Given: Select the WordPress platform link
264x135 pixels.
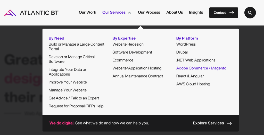Looking at the screenshot, I should click(x=186, y=44).
